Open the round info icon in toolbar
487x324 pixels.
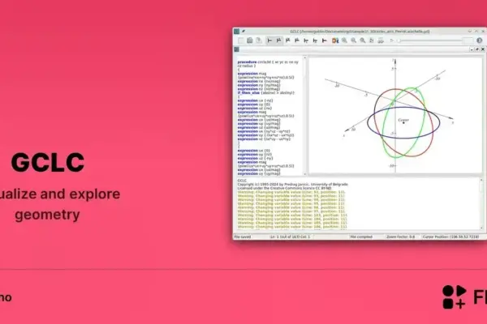[479, 40]
